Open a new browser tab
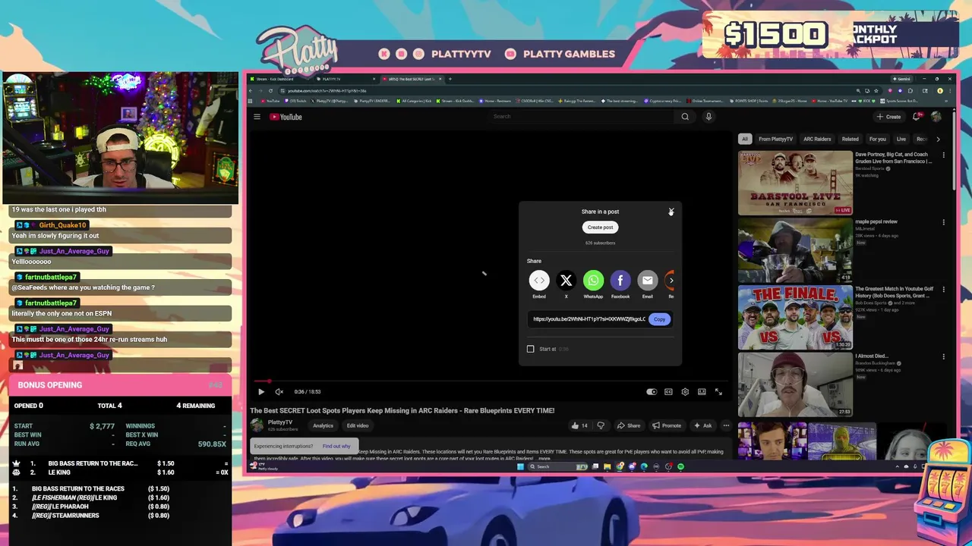972x546 pixels. (450, 79)
